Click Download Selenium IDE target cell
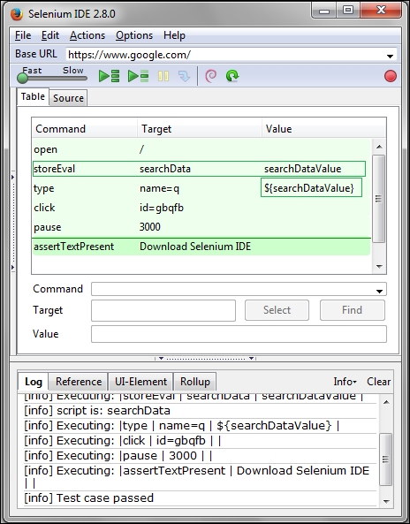410x524 pixels. 195,247
